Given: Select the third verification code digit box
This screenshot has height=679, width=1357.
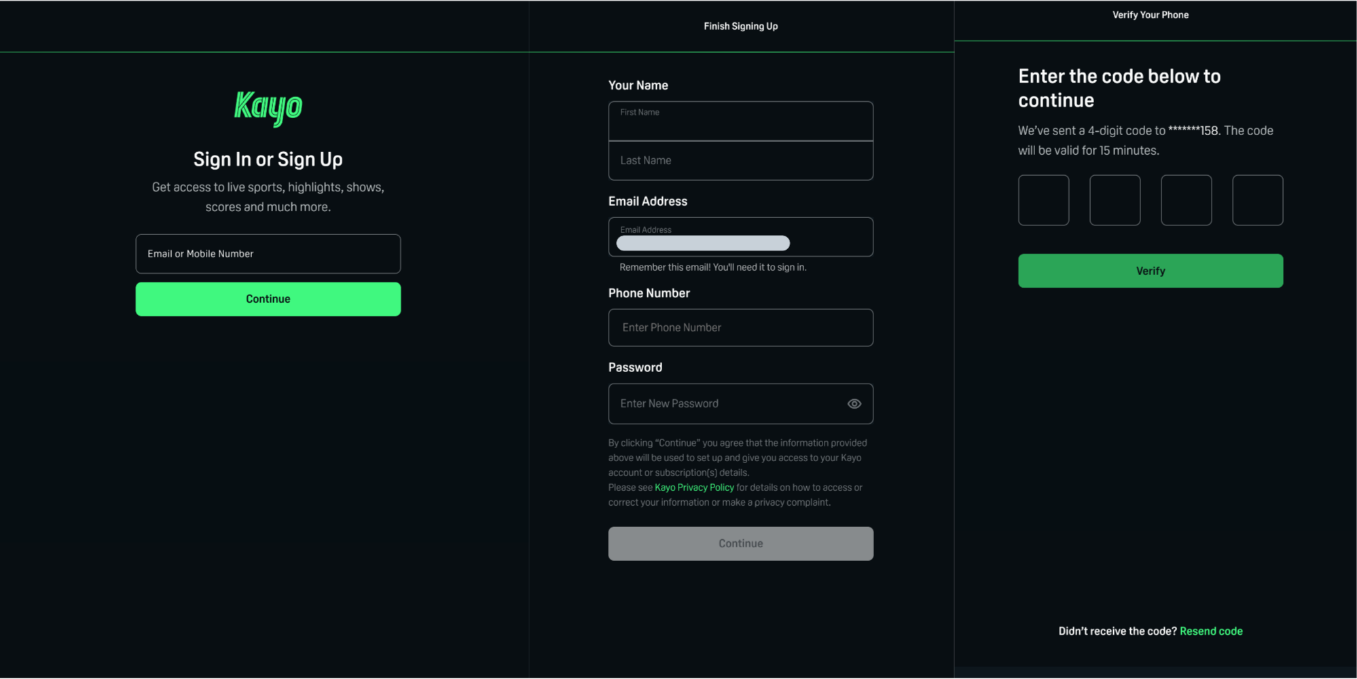Looking at the screenshot, I should pos(1187,200).
